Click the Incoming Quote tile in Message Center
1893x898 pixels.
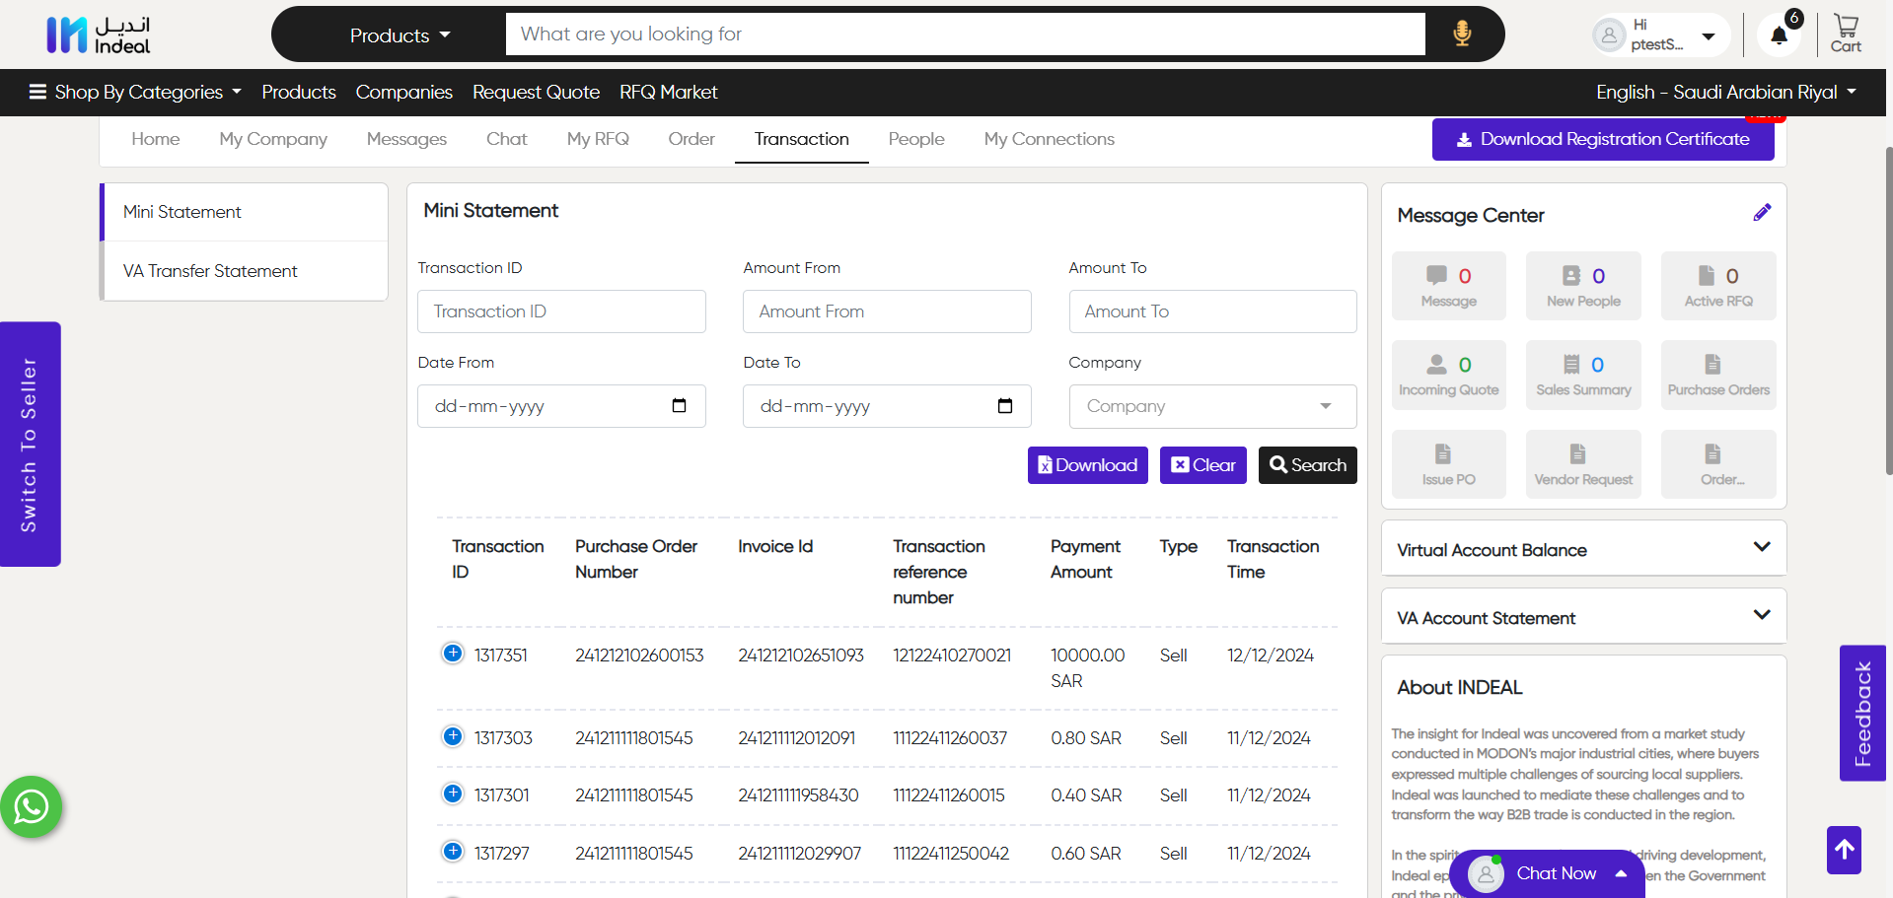pos(1448,376)
